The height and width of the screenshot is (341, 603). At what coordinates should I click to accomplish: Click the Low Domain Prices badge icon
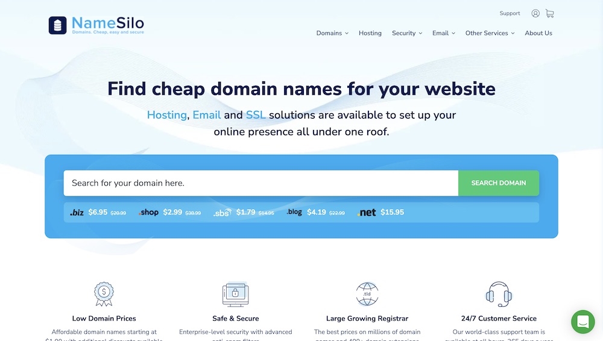pyautogui.click(x=104, y=294)
